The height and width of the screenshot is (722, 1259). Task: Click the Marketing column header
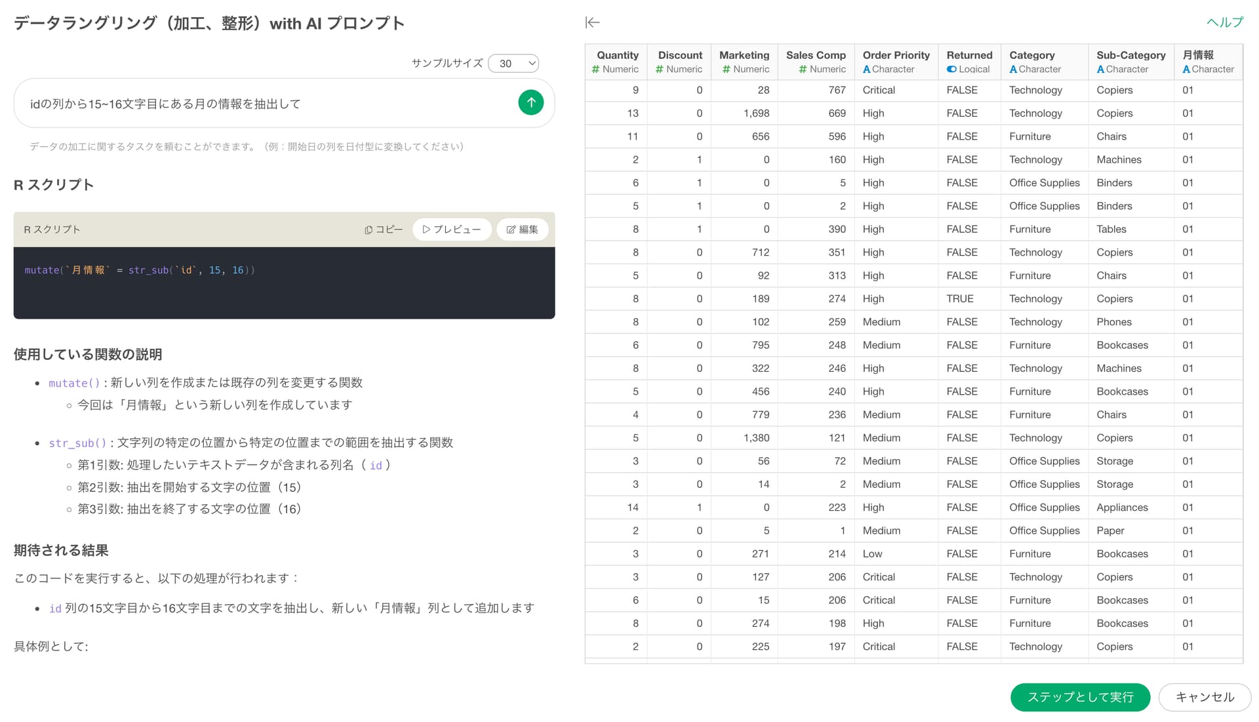(744, 55)
